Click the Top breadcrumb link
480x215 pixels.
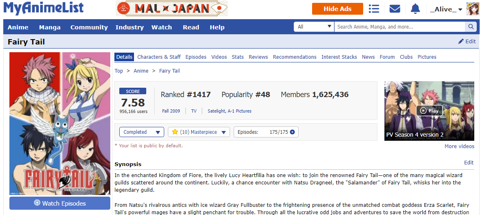(x=119, y=71)
